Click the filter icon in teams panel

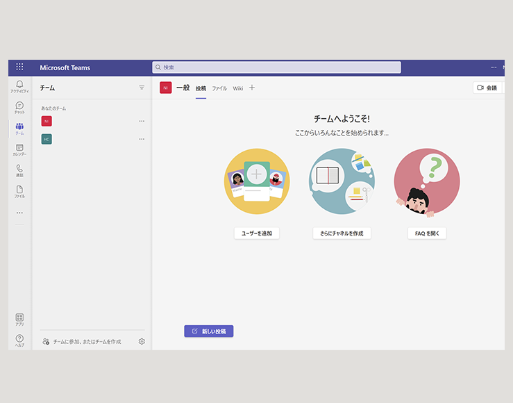[x=142, y=88]
